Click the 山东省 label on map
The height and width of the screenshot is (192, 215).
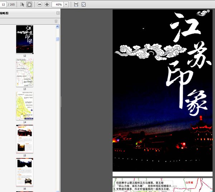(189, 182)
